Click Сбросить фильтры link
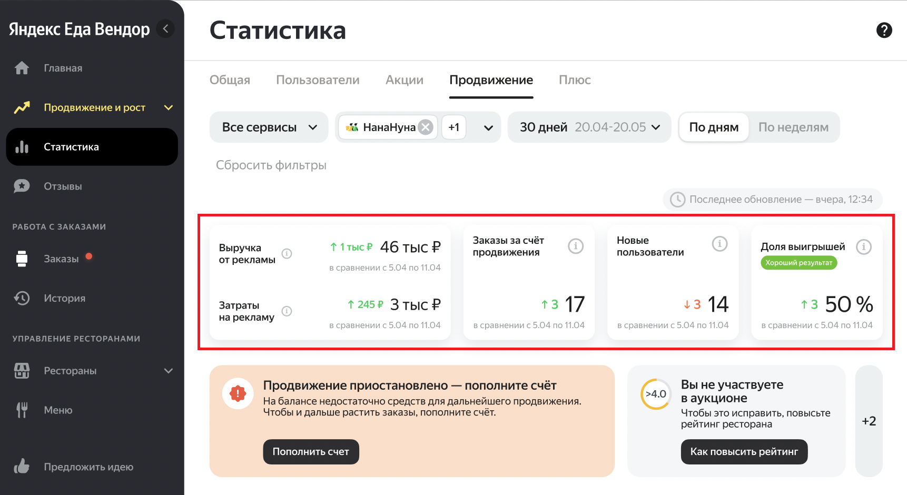The image size is (907, 495). (271, 165)
